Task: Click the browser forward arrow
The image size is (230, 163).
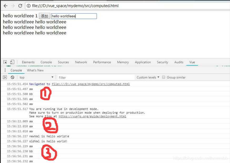Action: click(x=13, y=6)
